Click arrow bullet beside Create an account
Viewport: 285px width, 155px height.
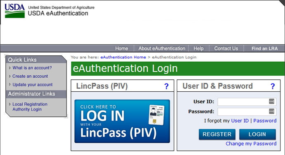(10, 76)
